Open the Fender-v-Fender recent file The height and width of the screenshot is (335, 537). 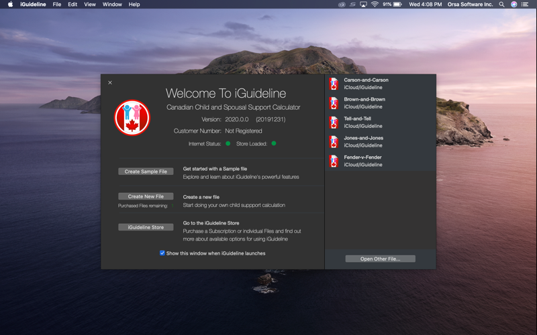[381, 161]
